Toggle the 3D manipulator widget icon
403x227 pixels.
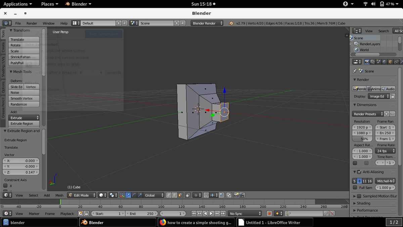122,195
